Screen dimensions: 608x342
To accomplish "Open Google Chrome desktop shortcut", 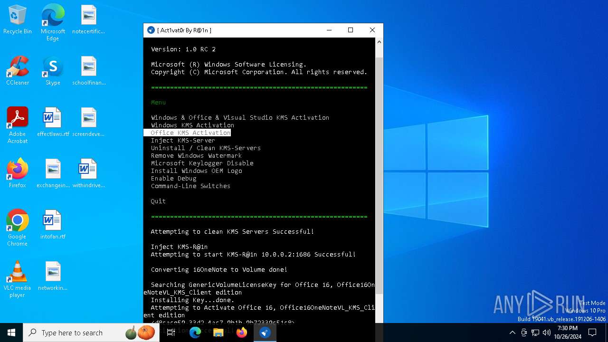I will point(18,228).
